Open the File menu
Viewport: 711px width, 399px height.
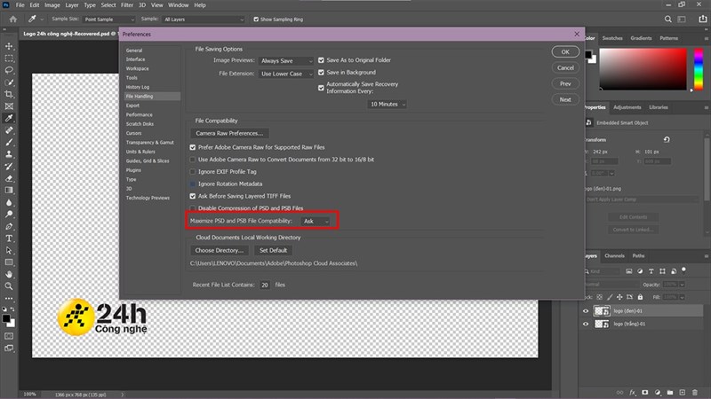[x=20, y=5]
